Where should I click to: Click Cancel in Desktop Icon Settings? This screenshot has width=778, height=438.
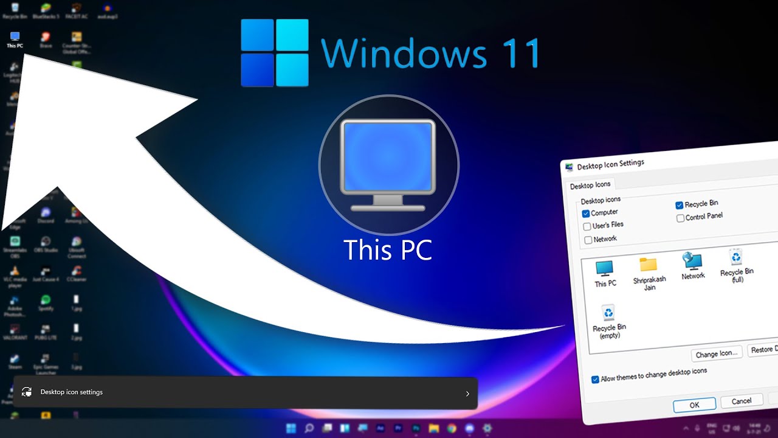[742, 401]
